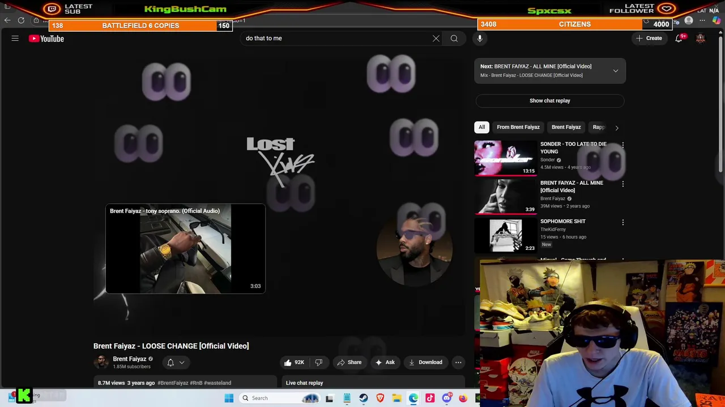The height and width of the screenshot is (407, 725).
Task: Open Sonder Too Late To Die Young thumbnail
Action: 505,158
